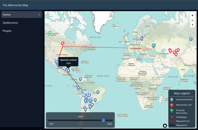Reset map bearing with the compass button

tap(192, 25)
